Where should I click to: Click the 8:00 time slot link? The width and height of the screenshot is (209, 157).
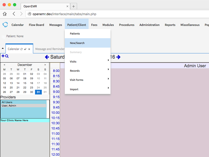(x=56, y=71)
